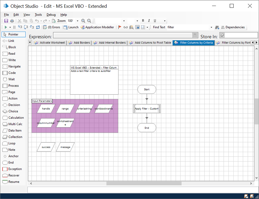Open the page list dropdown left of tabs
The image size is (259, 199).
[x=30, y=42]
